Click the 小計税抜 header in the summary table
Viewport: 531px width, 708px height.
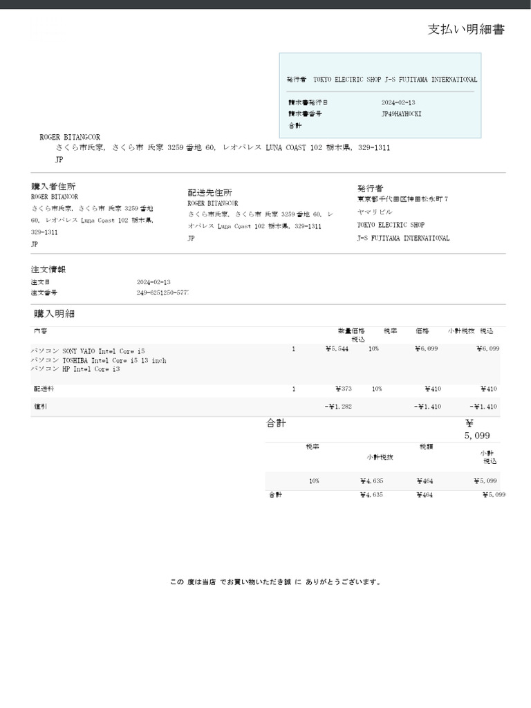click(380, 458)
